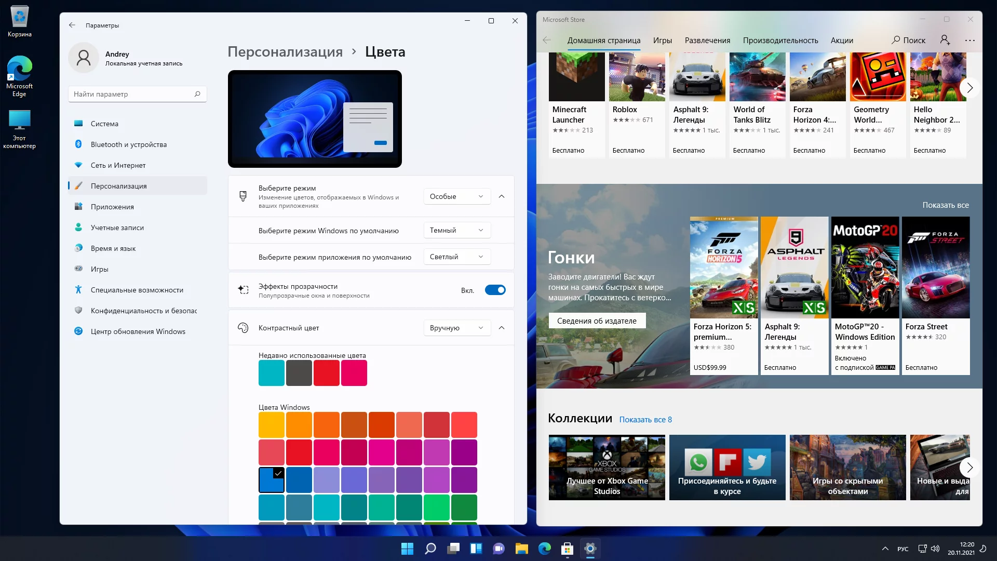Open the Развлечения tab in Store

point(707,40)
